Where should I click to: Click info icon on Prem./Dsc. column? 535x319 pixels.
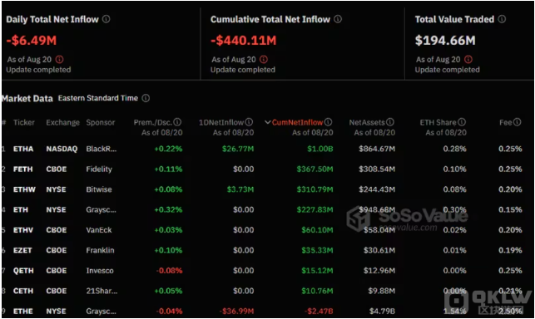coord(177,122)
